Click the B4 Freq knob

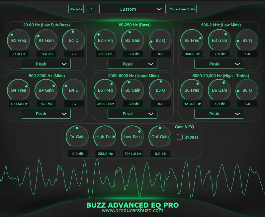pyautogui.click(x=19, y=90)
